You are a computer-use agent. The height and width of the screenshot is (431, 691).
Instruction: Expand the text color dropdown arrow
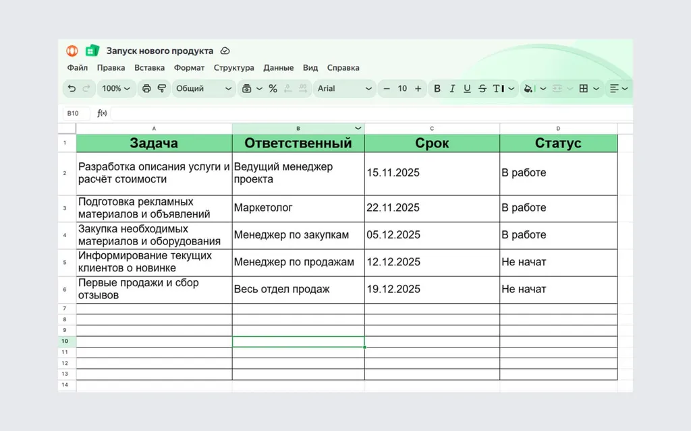[512, 88]
